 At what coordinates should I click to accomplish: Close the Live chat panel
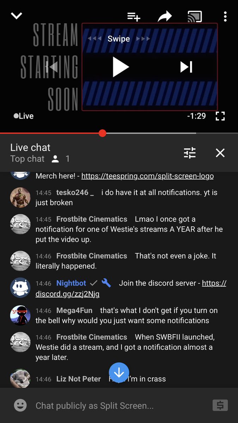(220, 153)
